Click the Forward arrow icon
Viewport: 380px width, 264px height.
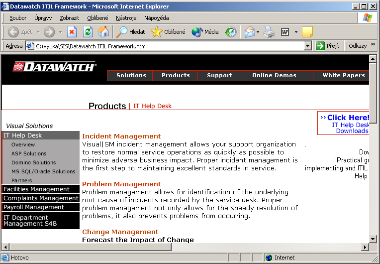(49, 32)
